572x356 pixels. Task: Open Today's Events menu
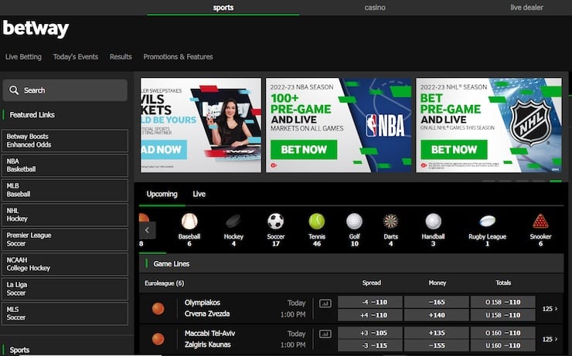point(76,57)
